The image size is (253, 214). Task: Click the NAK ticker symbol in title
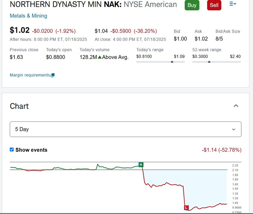tap(113, 4)
